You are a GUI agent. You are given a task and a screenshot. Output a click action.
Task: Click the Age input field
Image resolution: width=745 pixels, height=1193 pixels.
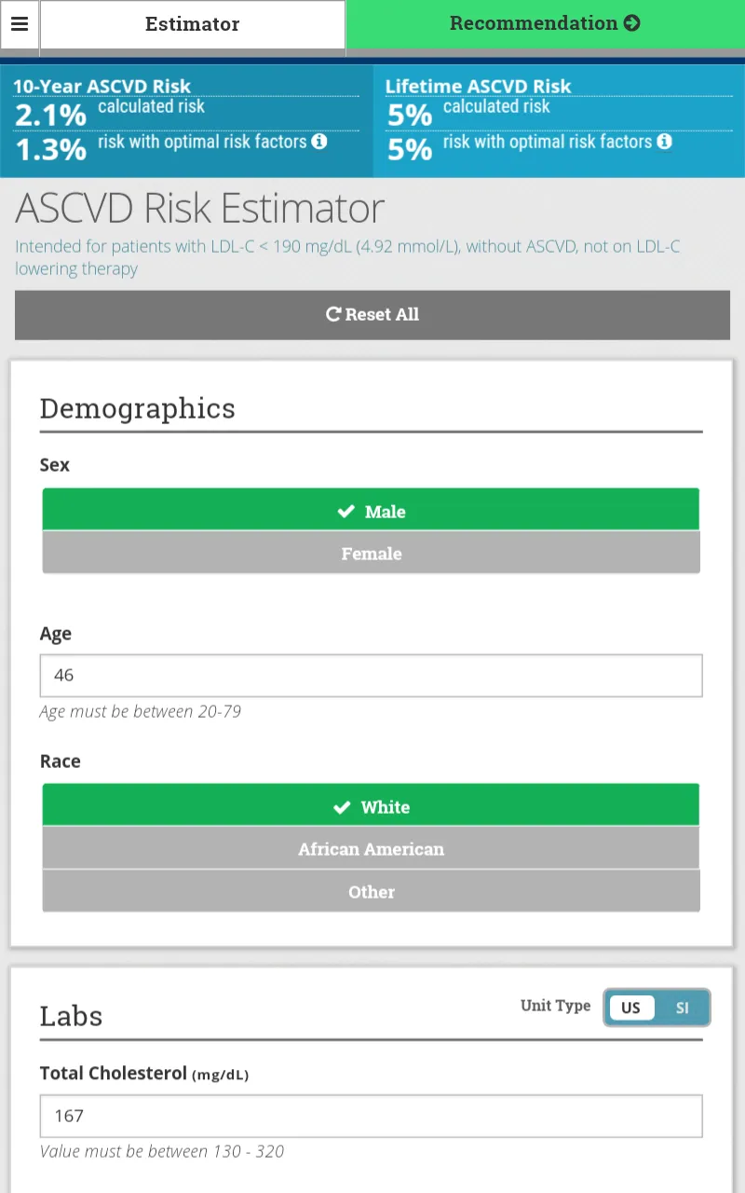point(371,675)
